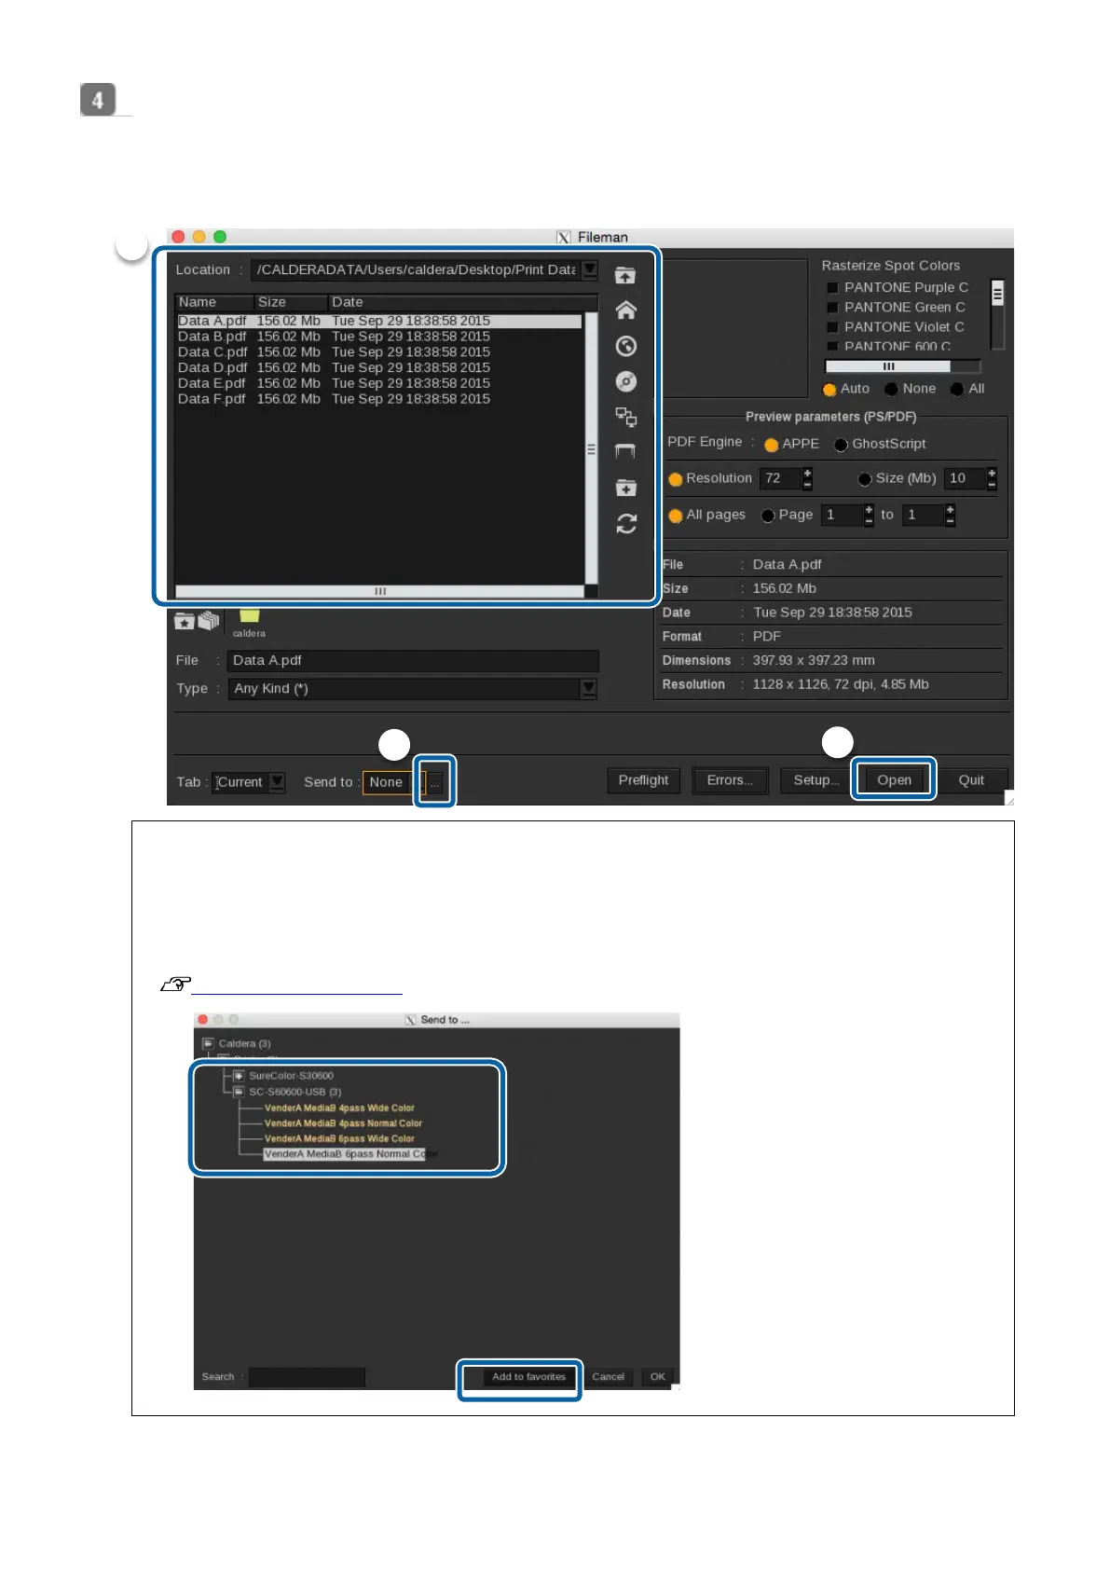Select file Data A.pdf
Image resolution: width=1110 pixels, height=1570 pixels.
(379, 321)
